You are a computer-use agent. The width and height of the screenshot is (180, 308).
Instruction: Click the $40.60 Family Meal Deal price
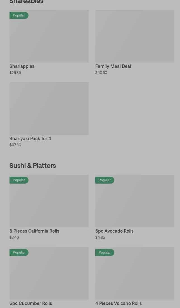pos(101,73)
